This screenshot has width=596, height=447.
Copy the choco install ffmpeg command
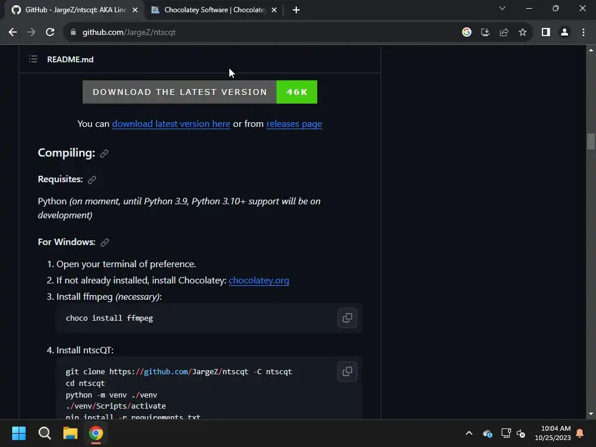(x=347, y=318)
